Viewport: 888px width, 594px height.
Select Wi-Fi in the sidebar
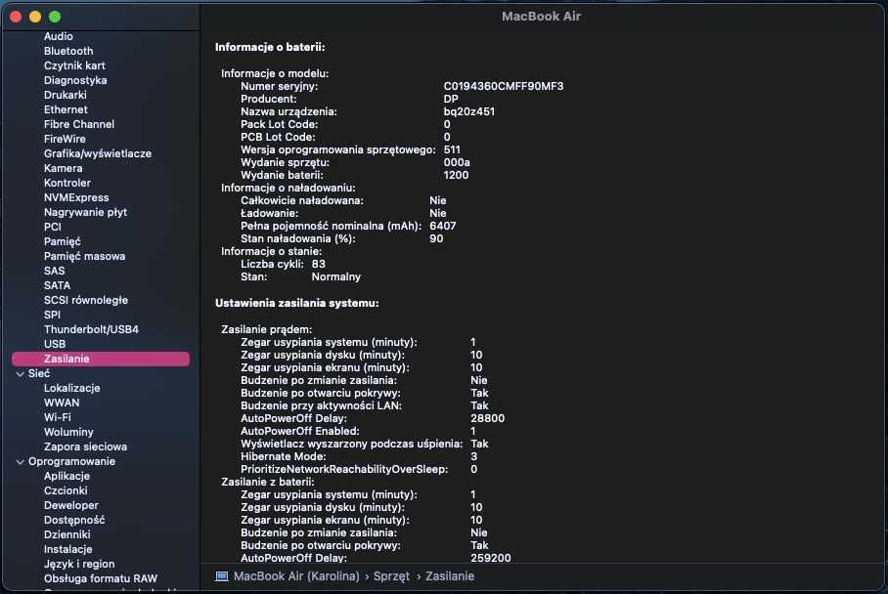(57, 417)
